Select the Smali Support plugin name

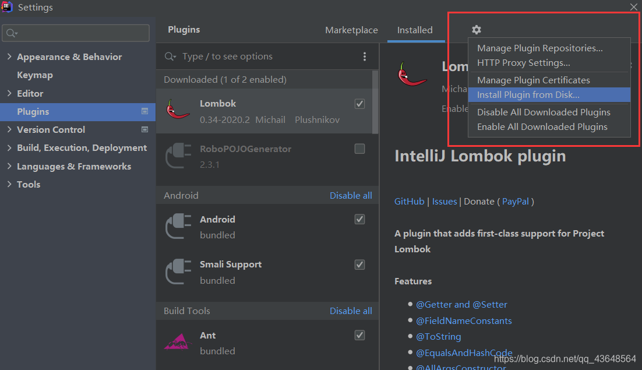231,265
